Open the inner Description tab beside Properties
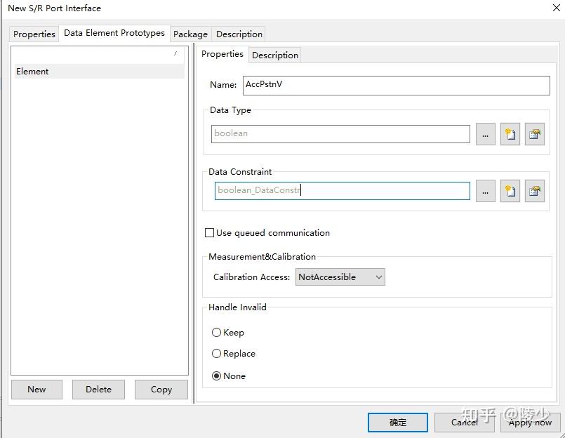The height and width of the screenshot is (438, 565). click(275, 55)
